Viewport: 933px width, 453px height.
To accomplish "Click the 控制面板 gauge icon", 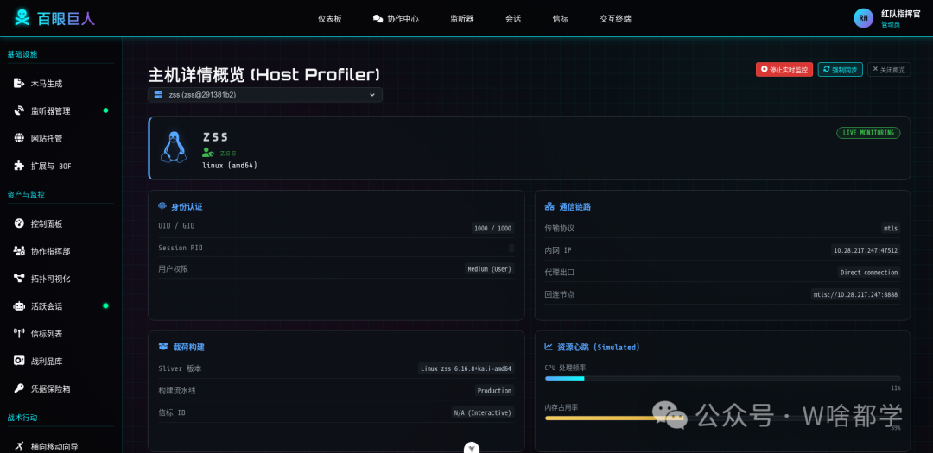I will (x=19, y=223).
